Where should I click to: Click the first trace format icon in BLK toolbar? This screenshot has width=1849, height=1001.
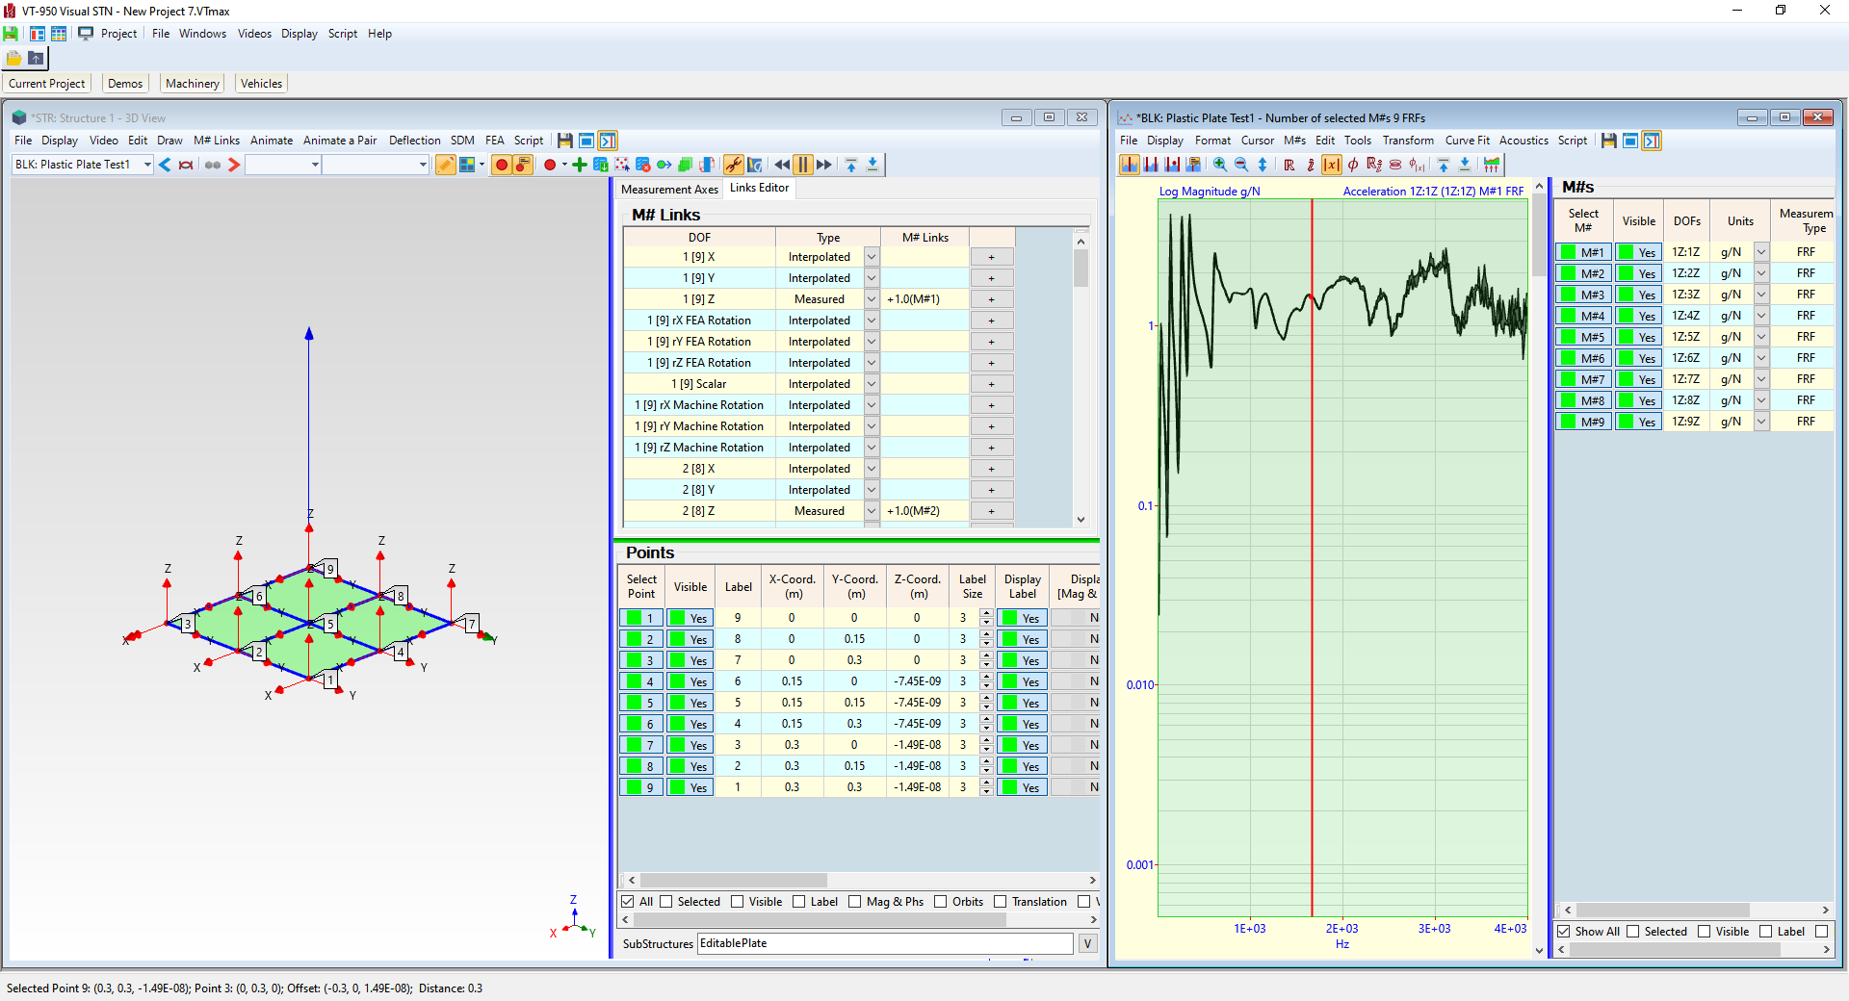tap(1130, 165)
